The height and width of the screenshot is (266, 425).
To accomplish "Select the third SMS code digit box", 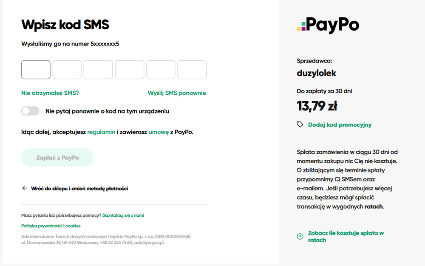I will [x=98, y=70].
